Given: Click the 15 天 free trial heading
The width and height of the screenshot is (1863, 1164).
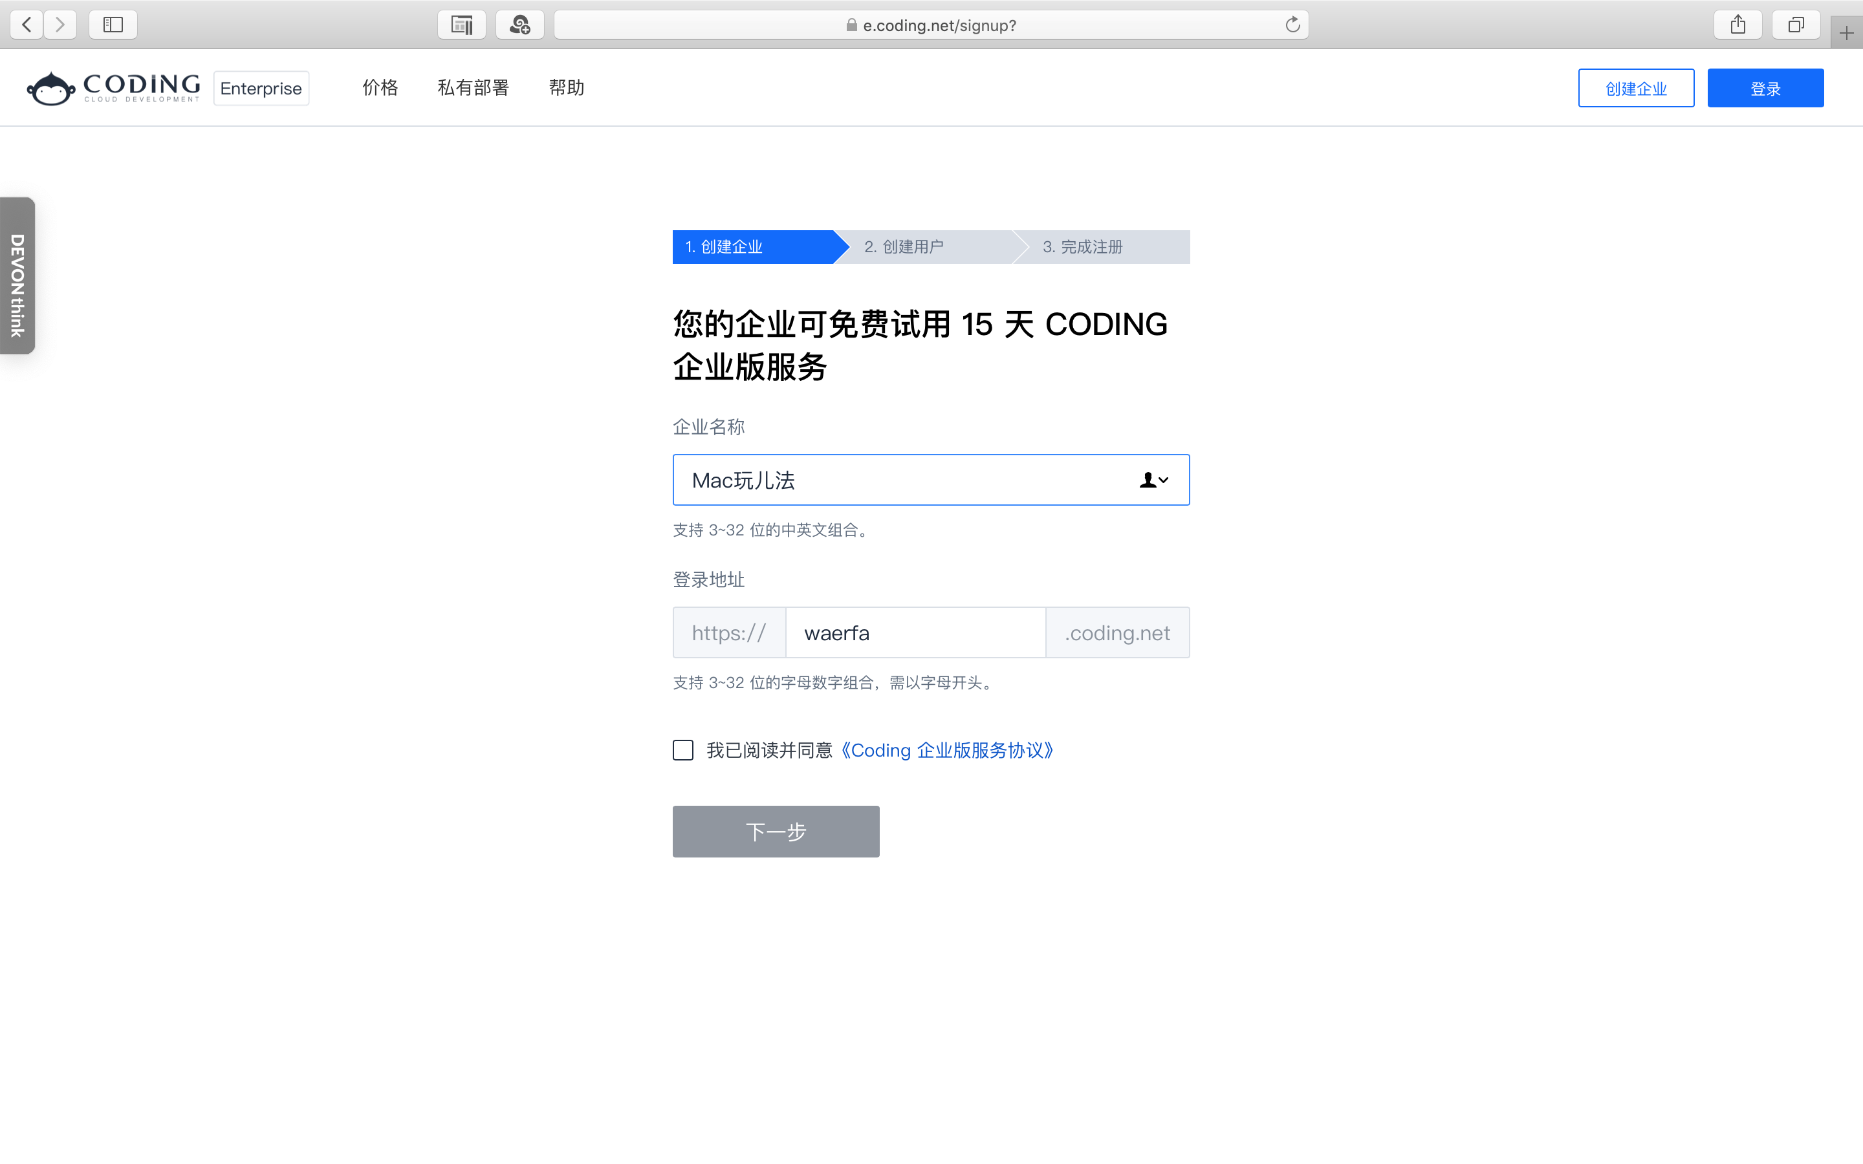Looking at the screenshot, I should pyautogui.click(x=920, y=345).
